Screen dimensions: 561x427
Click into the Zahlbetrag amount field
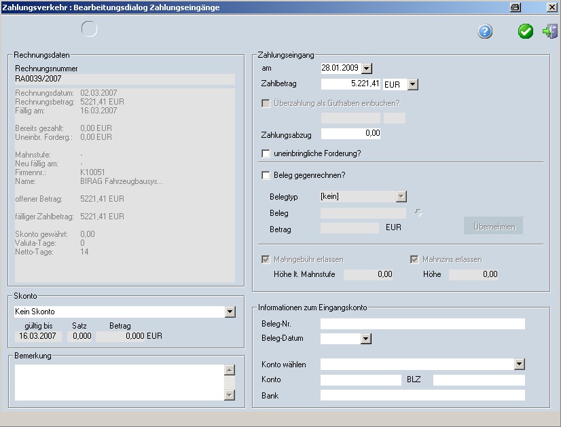350,85
